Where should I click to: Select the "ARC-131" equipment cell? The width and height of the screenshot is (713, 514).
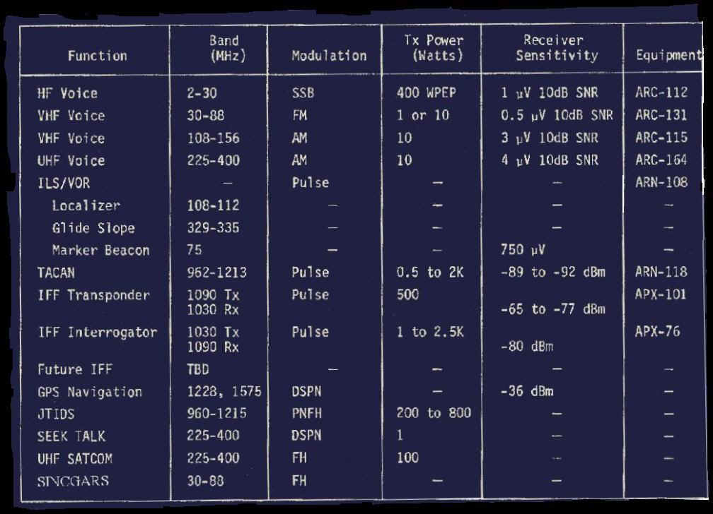[661, 114]
